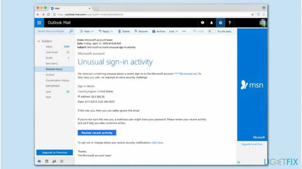Screen dimensions: 302x169
Task: Click the Reply button
Action: pyautogui.click(x=104, y=31)
